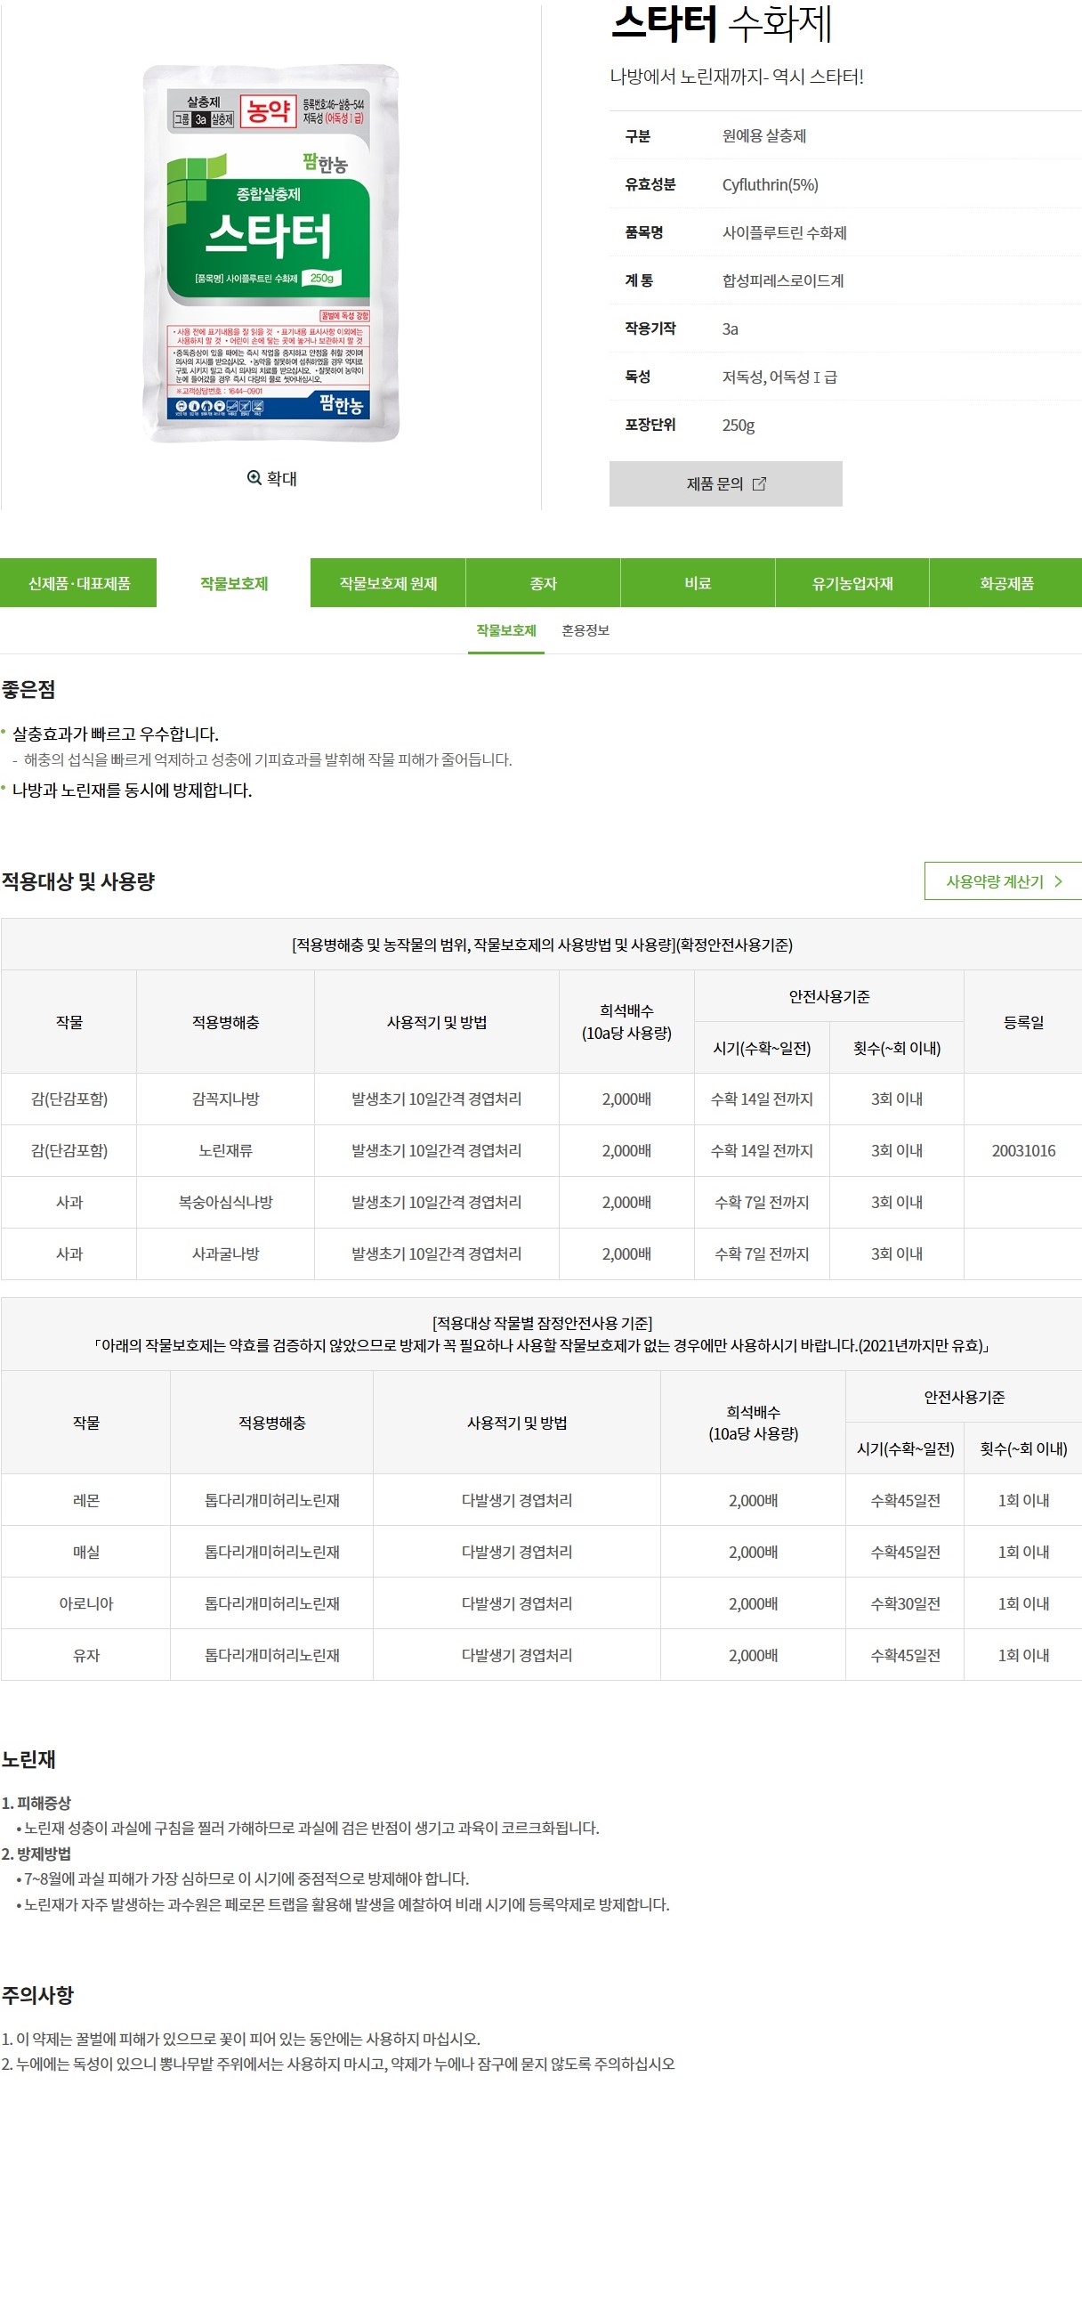Switch to 혼용정보 sub-tab

coord(585,631)
